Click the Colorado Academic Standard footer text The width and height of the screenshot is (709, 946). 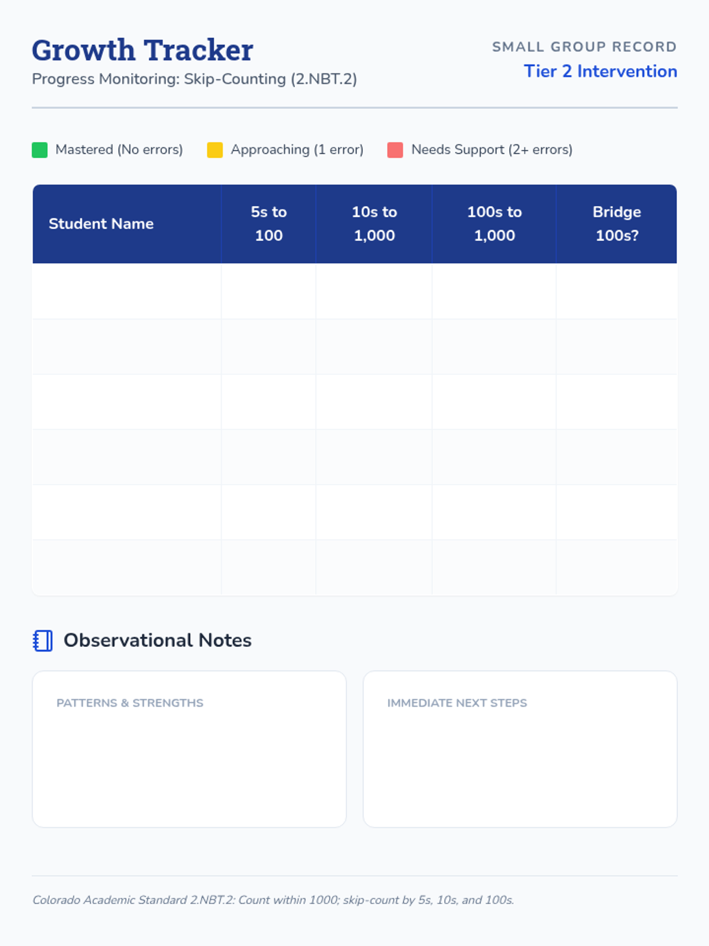point(273,900)
